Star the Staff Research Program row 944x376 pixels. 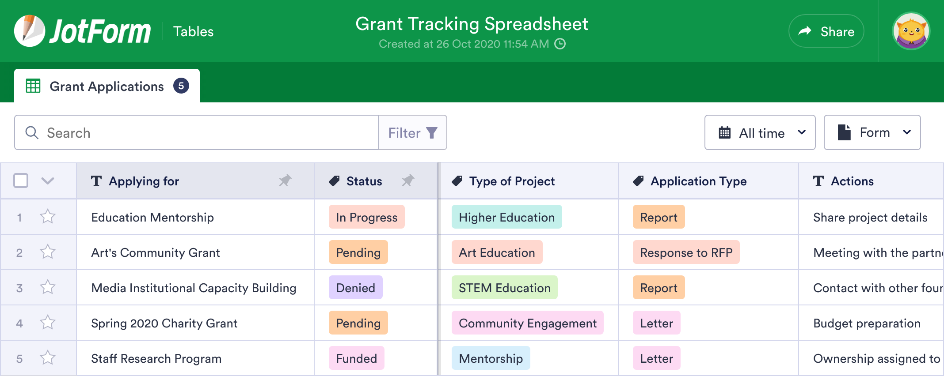(x=48, y=358)
